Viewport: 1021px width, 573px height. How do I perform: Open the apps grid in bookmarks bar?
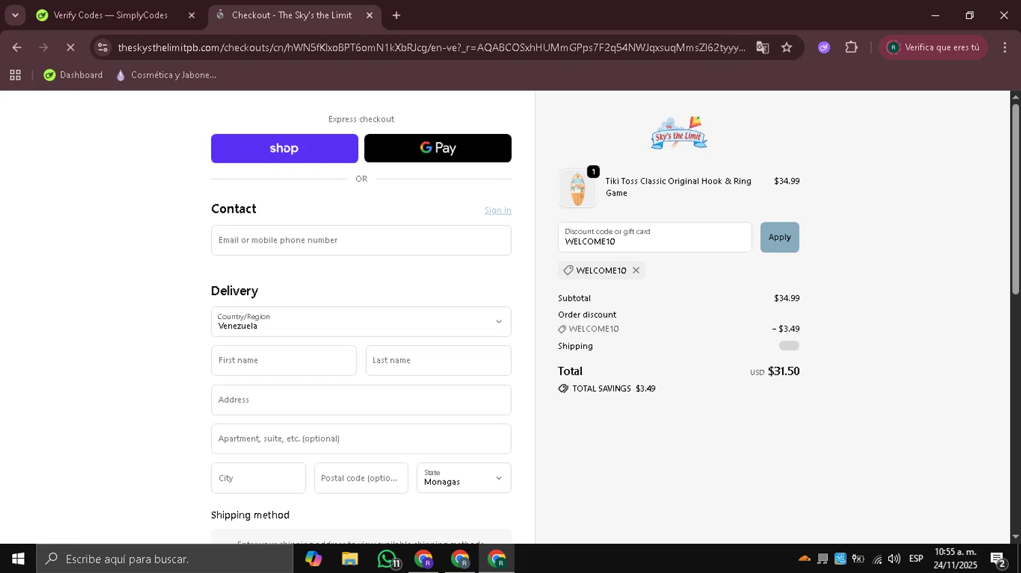pos(15,75)
